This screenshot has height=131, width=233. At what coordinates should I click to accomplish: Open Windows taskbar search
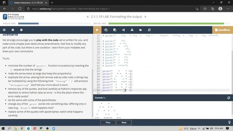9,128
